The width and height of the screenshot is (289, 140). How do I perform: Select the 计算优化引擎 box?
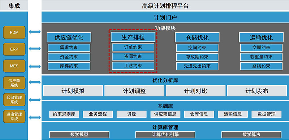(165, 135)
